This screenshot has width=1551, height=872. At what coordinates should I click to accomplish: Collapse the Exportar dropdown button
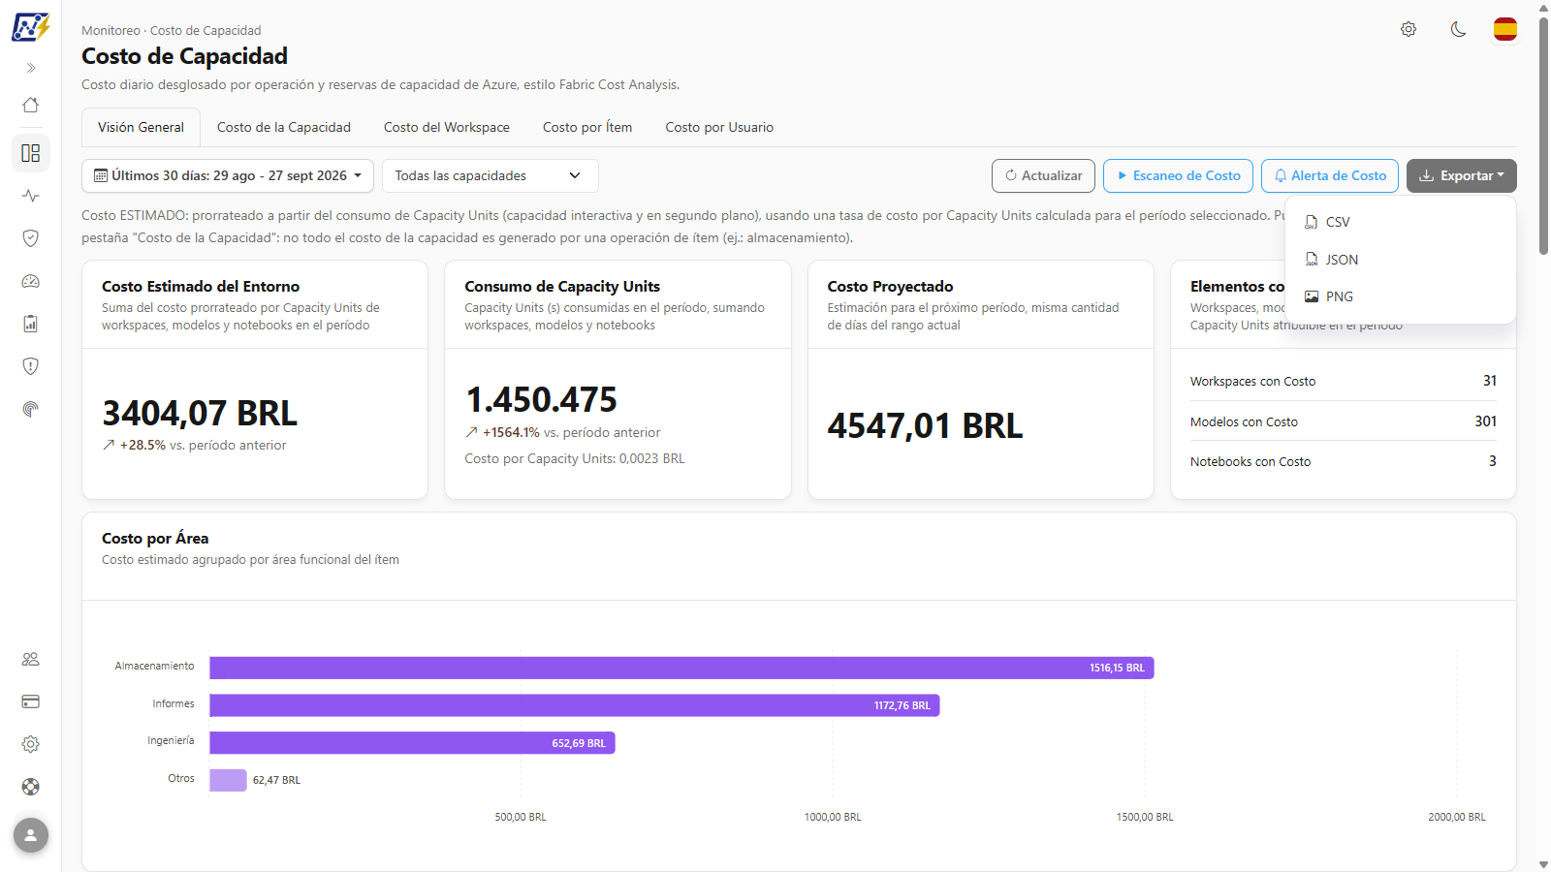[x=1462, y=175]
